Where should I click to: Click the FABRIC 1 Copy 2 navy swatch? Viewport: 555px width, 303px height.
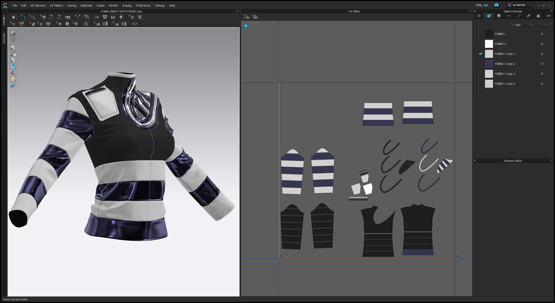(489, 64)
